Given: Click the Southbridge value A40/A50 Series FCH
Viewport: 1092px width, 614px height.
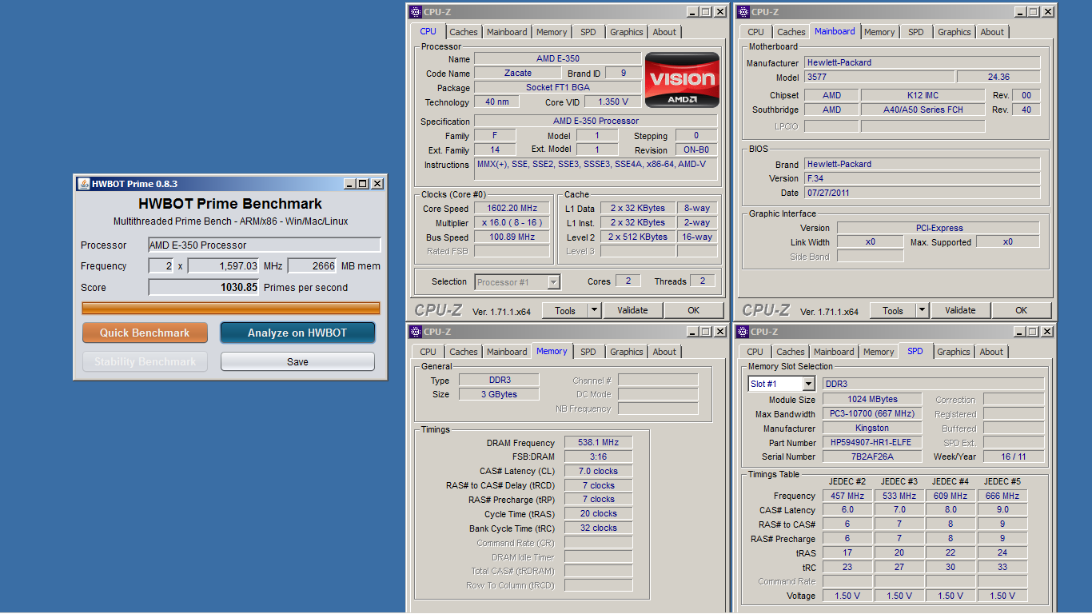Looking at the screenshot, I should point(923,110).
